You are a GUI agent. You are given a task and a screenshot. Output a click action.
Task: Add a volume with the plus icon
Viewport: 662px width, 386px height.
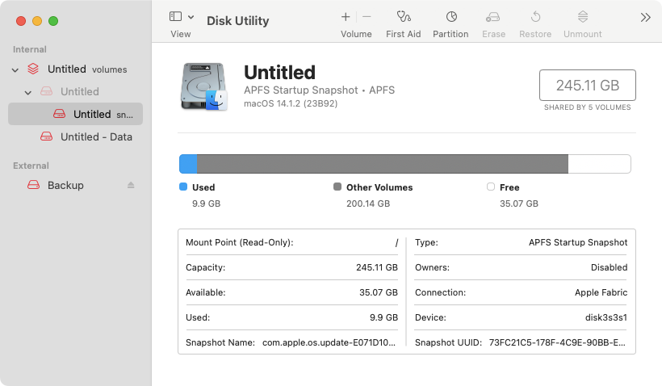346,17
